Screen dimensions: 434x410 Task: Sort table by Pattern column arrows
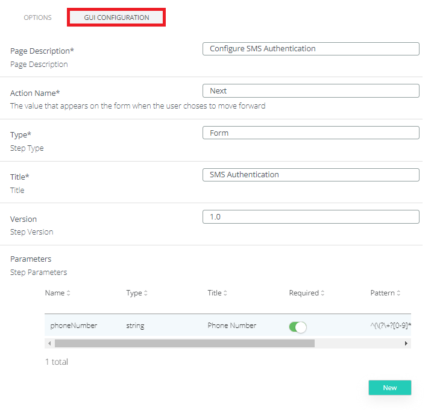click(x=398, y=294)
